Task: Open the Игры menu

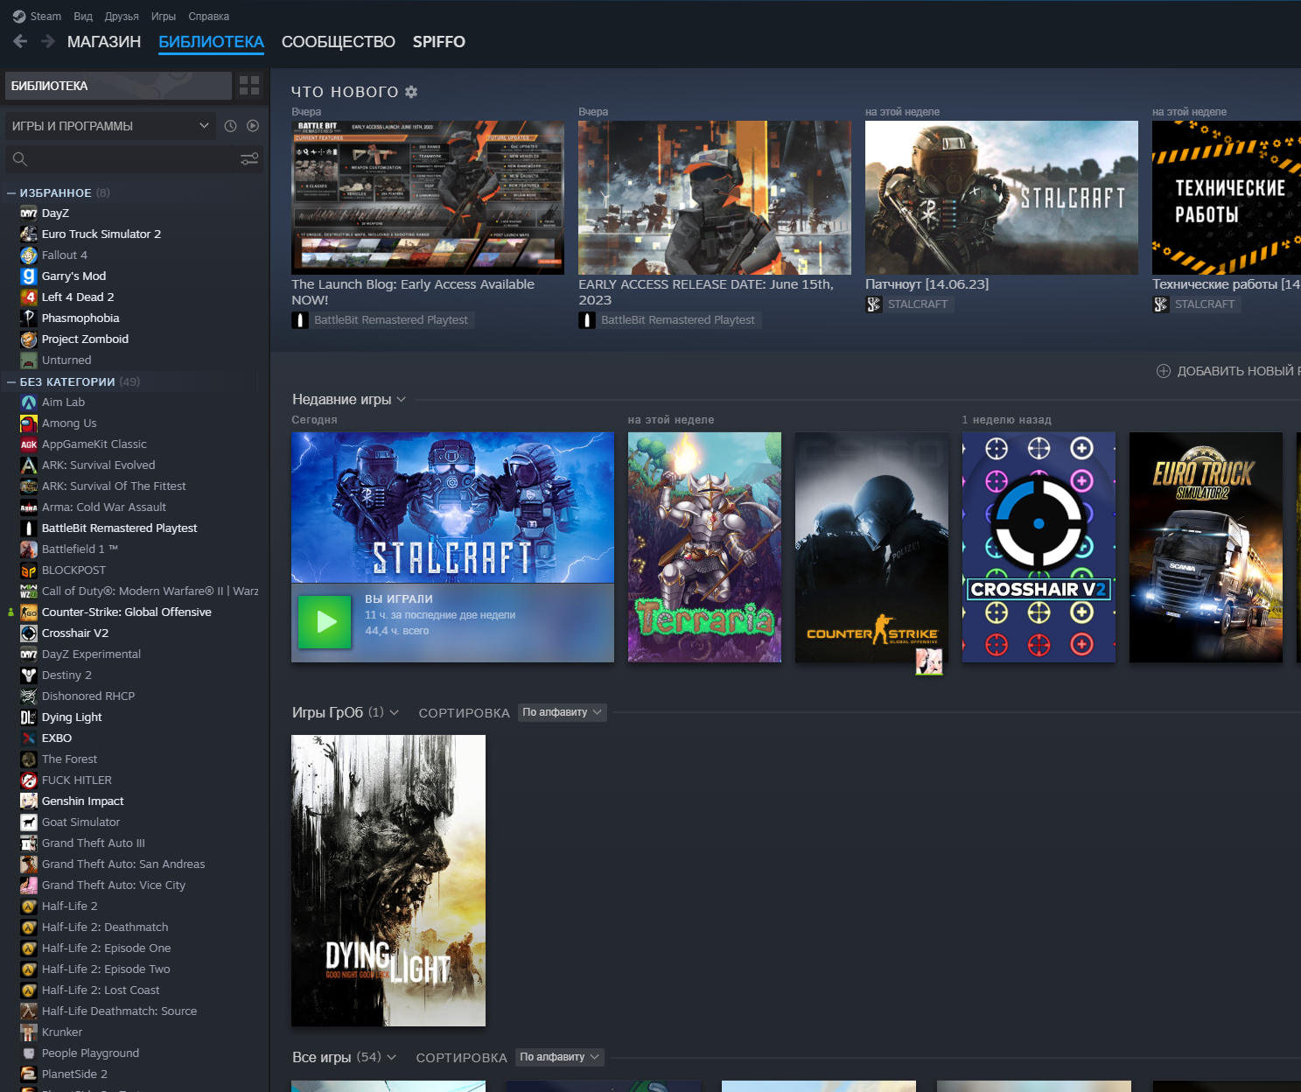Action: pos(164,17)
